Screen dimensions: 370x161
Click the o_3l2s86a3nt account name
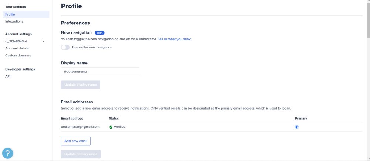(x=16, y=41)
